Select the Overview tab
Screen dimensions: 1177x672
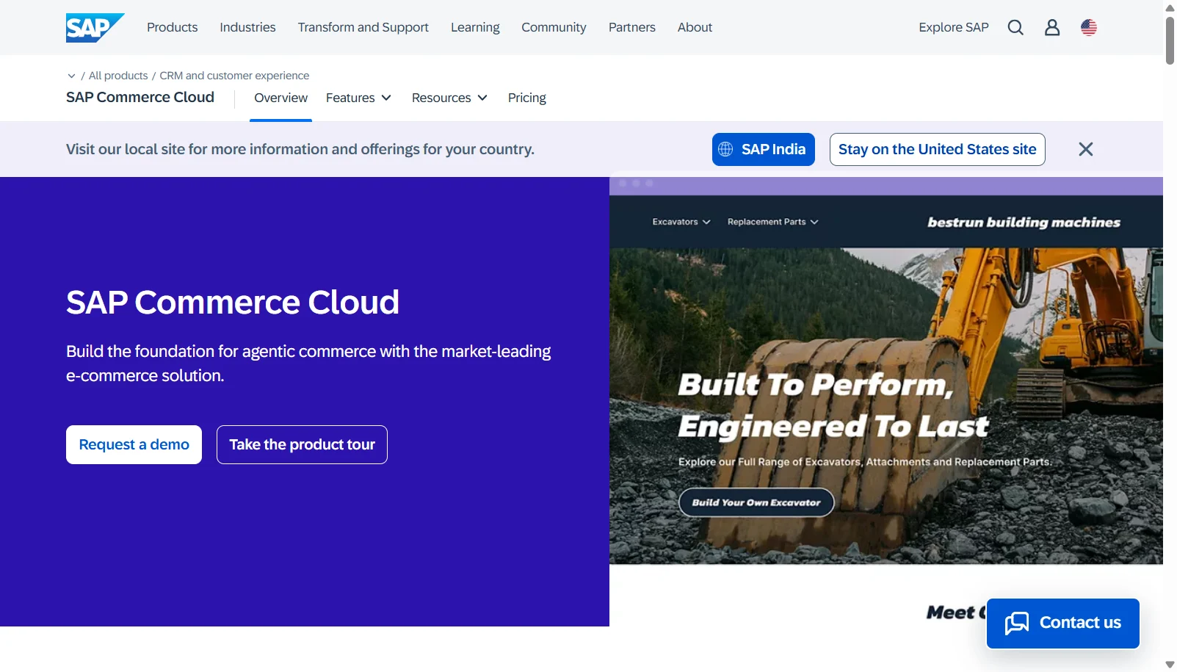[280, 98]
